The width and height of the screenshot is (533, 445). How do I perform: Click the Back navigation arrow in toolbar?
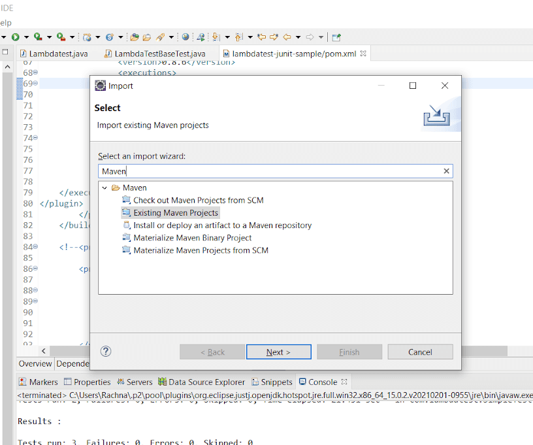tap(287, 37)
